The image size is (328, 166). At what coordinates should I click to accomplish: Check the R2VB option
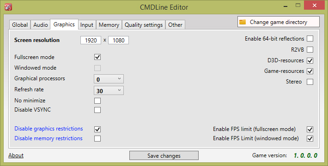pos(310,50)
